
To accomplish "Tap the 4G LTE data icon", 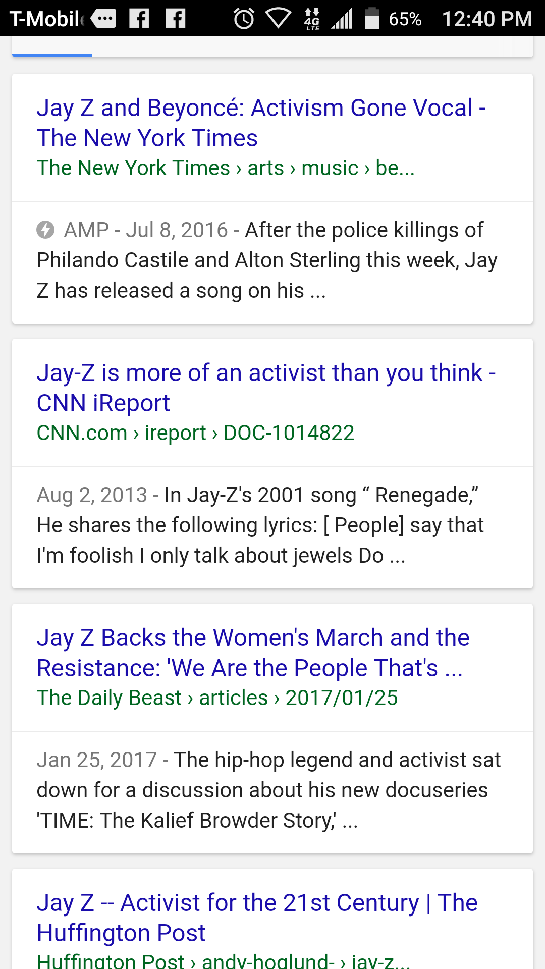I will tap(312, 19).
